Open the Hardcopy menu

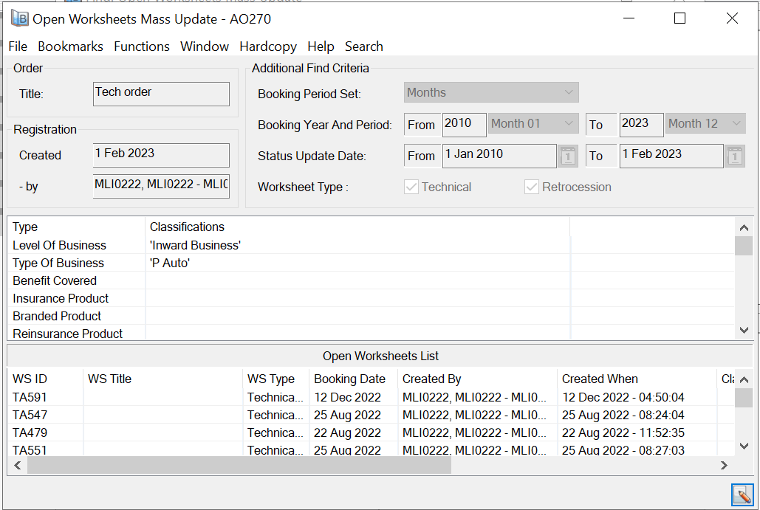(x=268, y=46)
